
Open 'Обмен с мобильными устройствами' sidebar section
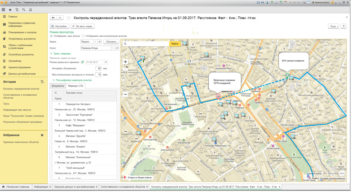(x=20, y=47)
